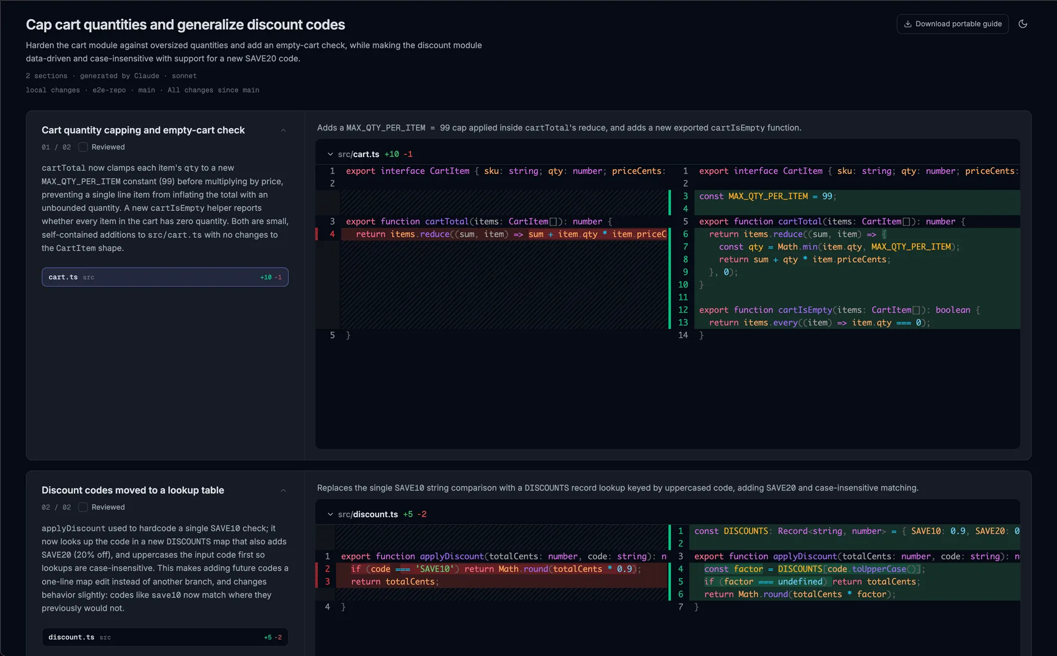This screenshot has height=656, width=1057.
Task: Collapse the Discount codes lookup table chevron
Action: coord(283,491)
